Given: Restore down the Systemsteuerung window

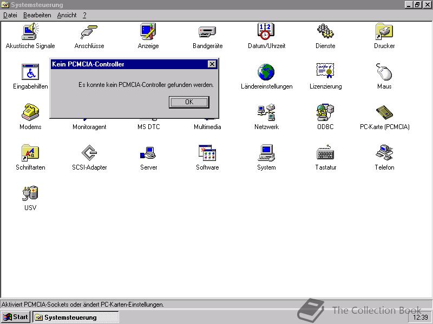Looking at the screenshot, I should coord(417,5).
